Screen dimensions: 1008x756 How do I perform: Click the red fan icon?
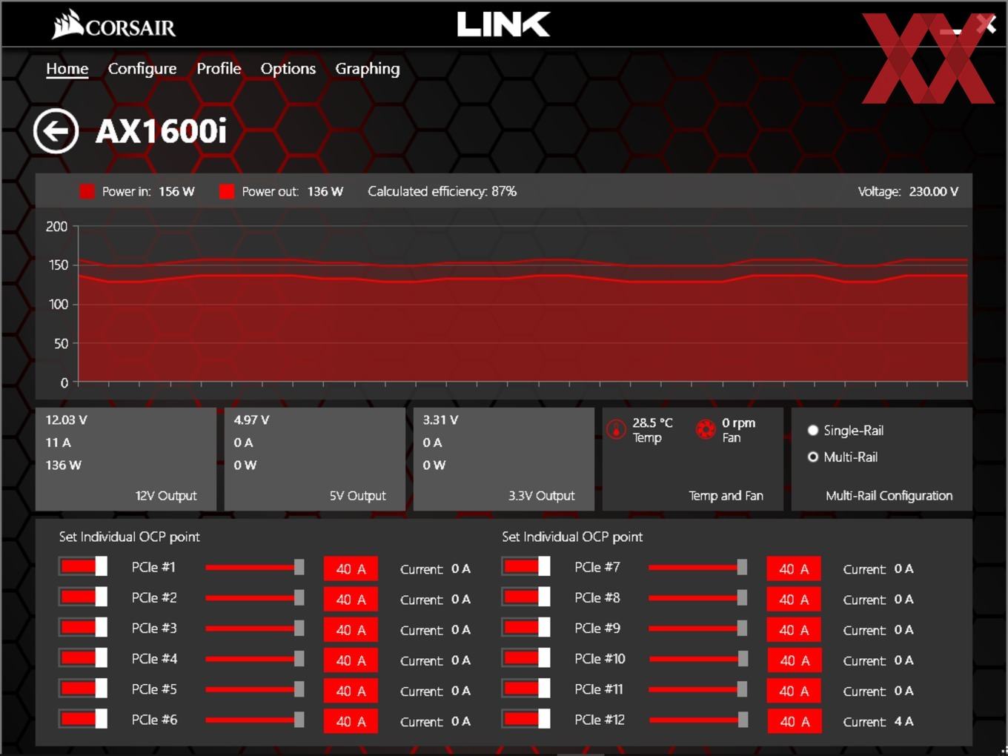(706, 429)
